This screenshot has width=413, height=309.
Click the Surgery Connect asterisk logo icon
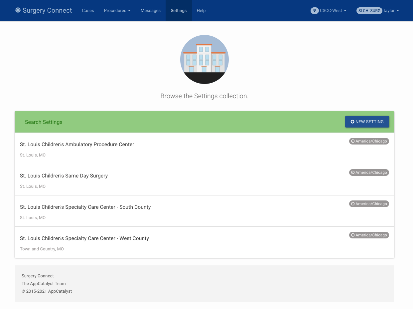pyautogui.click(x=18, y=10)
